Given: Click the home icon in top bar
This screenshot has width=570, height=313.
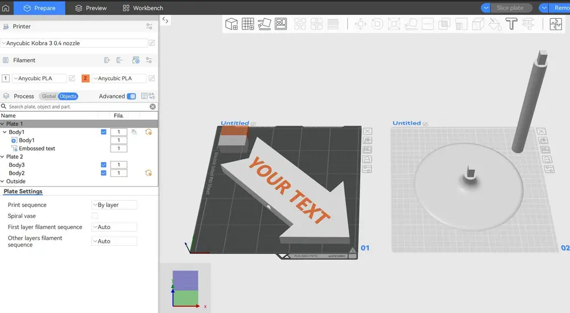Looking at the screenshot, I should [6, 8].
